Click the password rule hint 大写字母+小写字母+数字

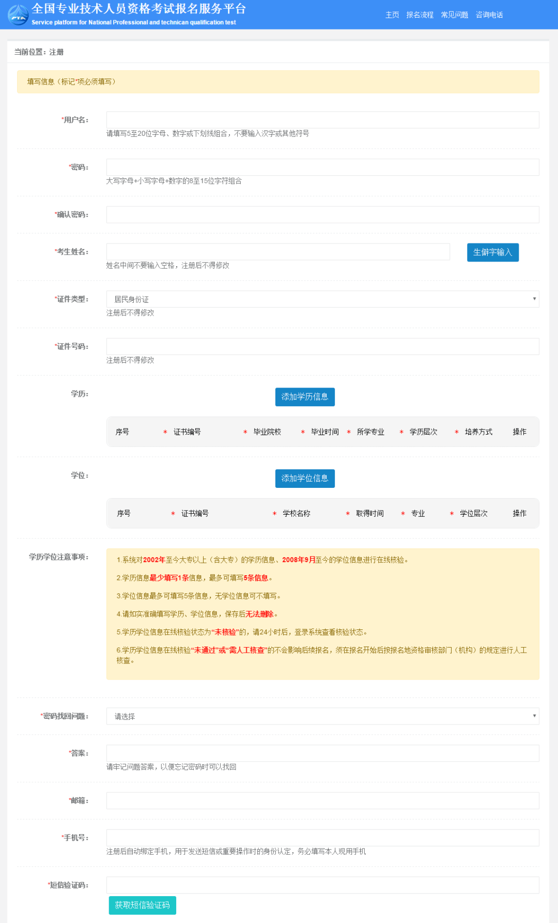pyautogui.click(x=174, y=181)
